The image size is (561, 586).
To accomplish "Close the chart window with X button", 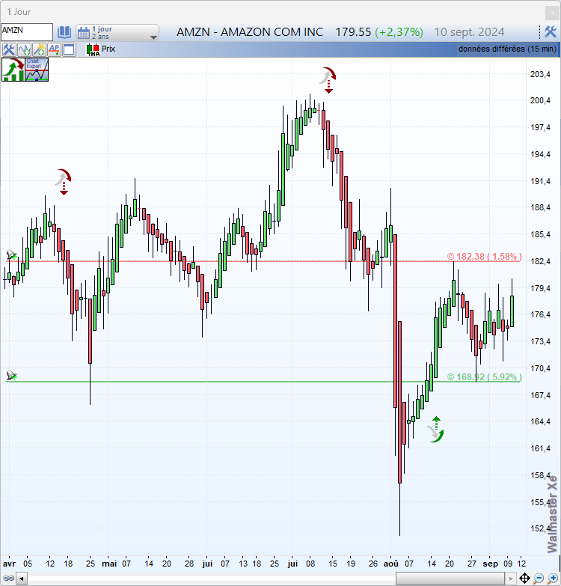I will (552, 13).
